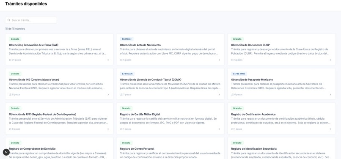Open Obtención / Renovación de e.firma (SAT)
The image size is (341, 159).
coord(33,45)
